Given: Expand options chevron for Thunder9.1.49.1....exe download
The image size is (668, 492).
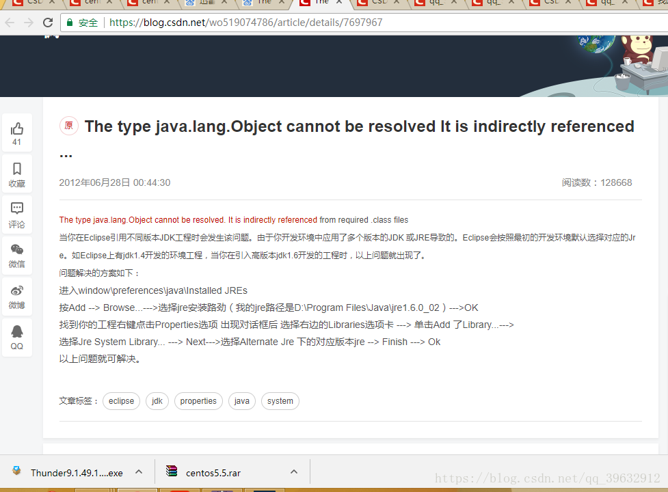Looking at the screenshot, I should click(x=139, y=471).
